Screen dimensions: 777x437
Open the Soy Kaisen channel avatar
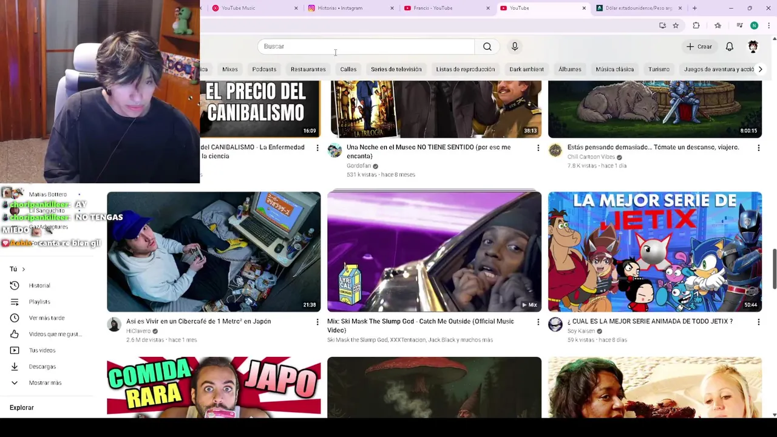[555, 325]
